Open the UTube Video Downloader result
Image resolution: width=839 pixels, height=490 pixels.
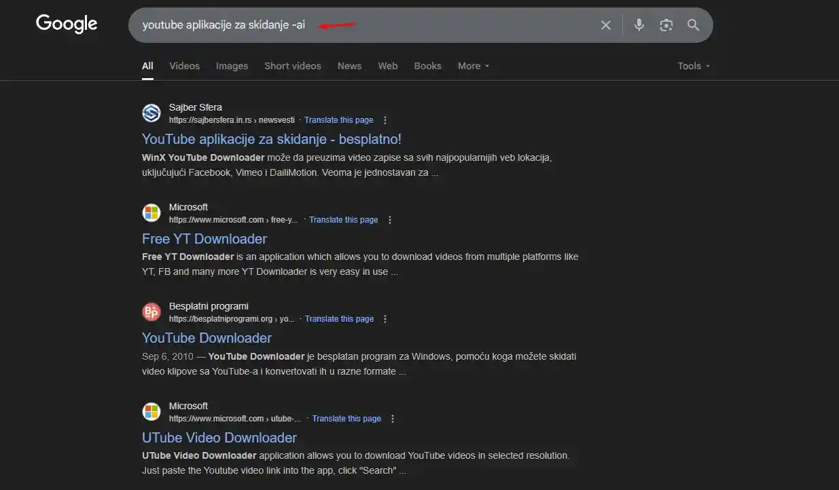219,438
